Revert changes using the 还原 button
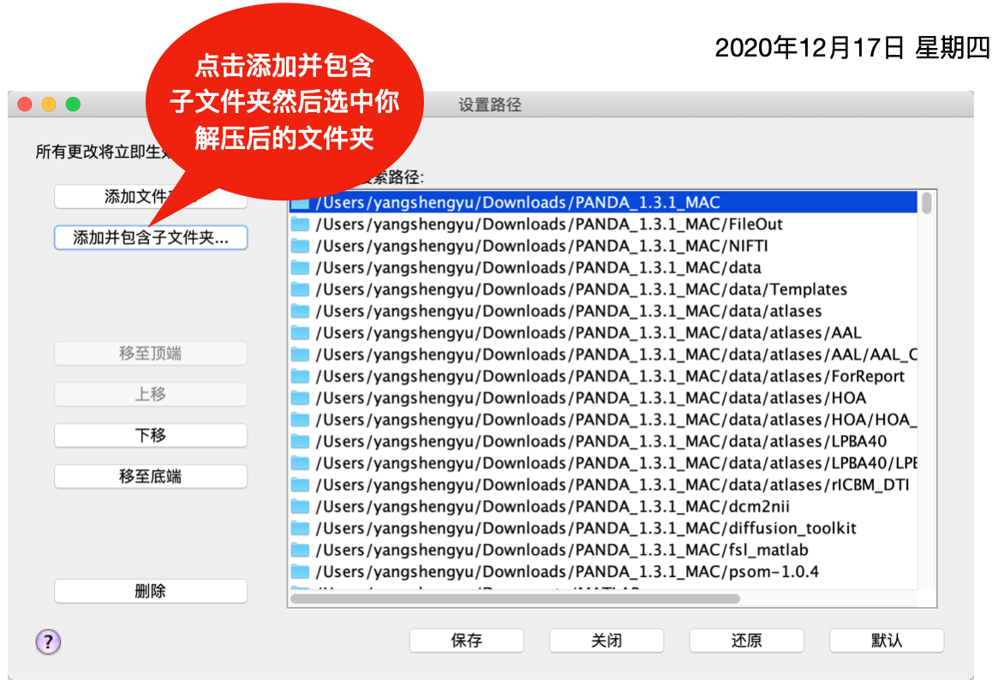 (746, 640)
